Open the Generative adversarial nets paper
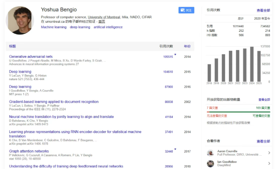This screenshot has height=169, width=279. [31, 57]
